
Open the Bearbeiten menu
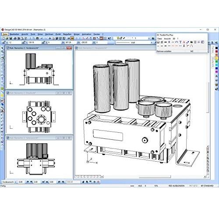[14, 34]
